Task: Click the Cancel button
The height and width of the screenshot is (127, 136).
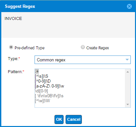Action: point(74,119)
